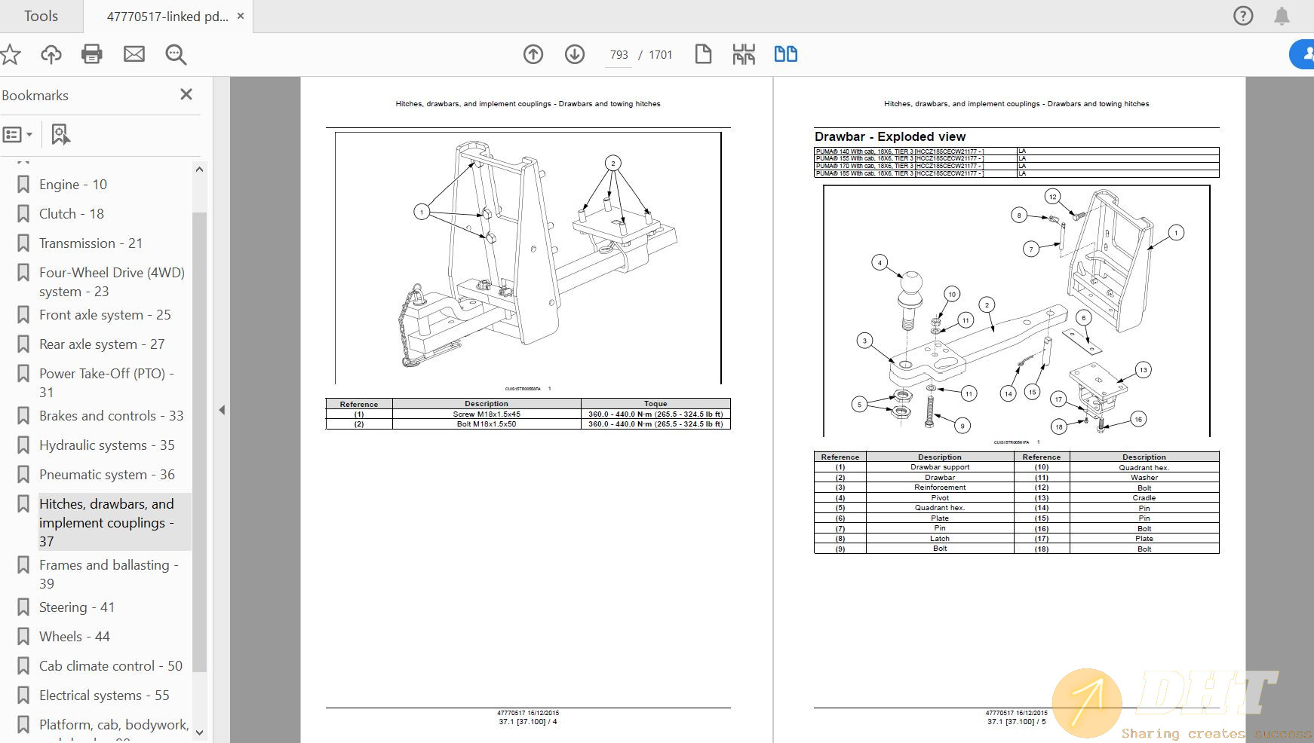The image size is (1314, 743).
Task: Open the search magnifier tool
Action: (x=176, y=54)
